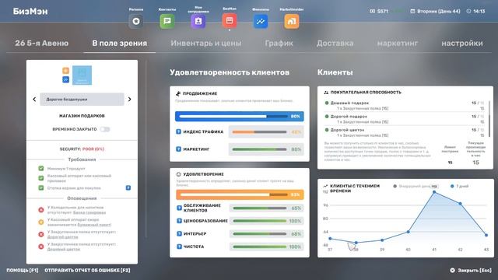The height and width of the screenshot is (280, 498).
Task: Click the Security: Poor (0%) status text
Action: (82, 149)
